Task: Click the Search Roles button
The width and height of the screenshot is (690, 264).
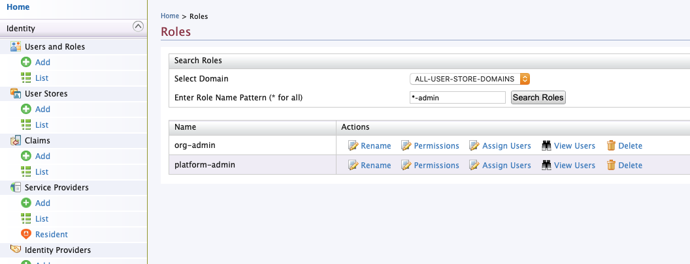Action: tap(538, 98)
